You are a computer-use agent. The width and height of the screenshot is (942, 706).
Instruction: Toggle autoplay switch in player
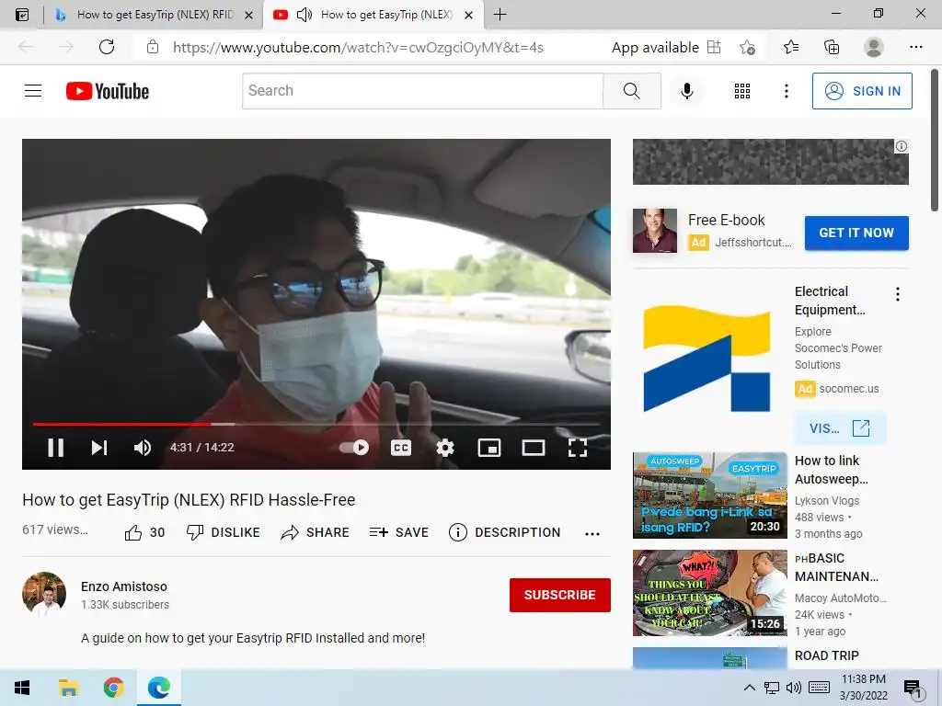pyautogui.click(x=354, y=448)
